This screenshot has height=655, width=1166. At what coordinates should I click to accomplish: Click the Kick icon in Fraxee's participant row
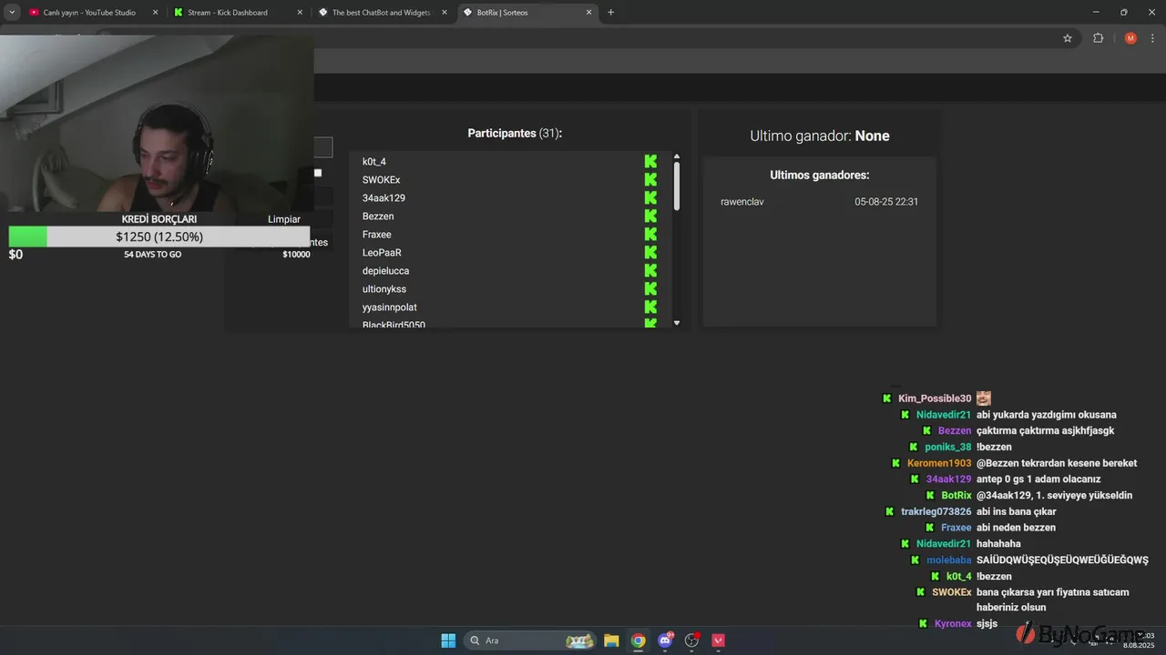(x=650, y=234)
